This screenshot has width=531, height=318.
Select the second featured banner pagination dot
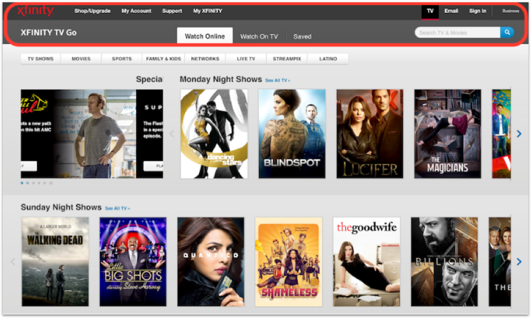(27, 183)
